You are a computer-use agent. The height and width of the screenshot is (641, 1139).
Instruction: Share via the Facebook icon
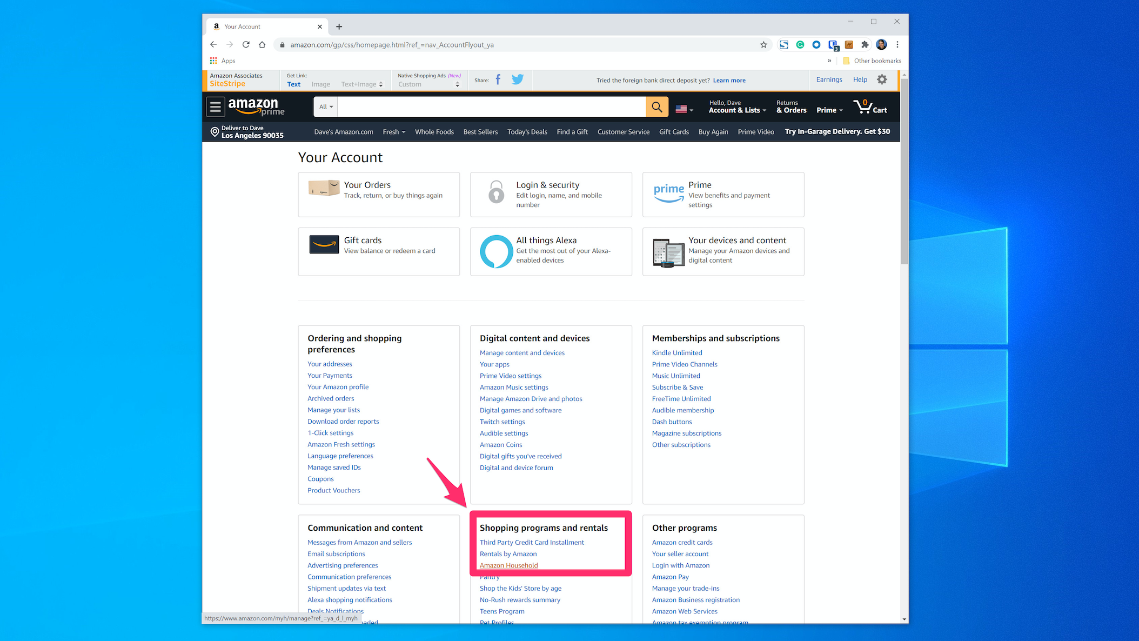[498, 80]
